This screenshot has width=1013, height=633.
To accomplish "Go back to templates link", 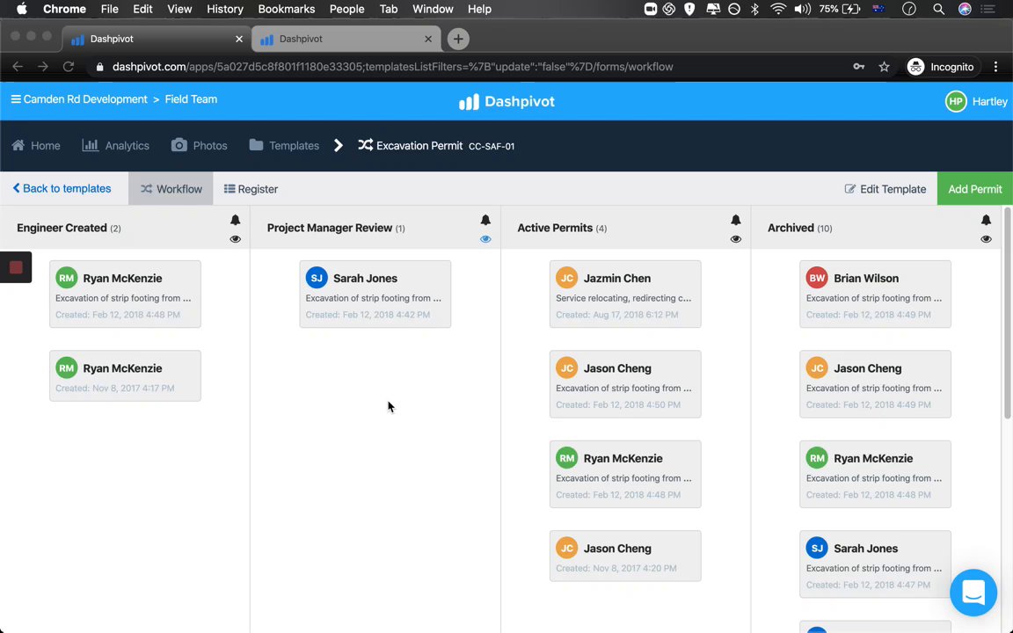I will [x=62, y=189].
